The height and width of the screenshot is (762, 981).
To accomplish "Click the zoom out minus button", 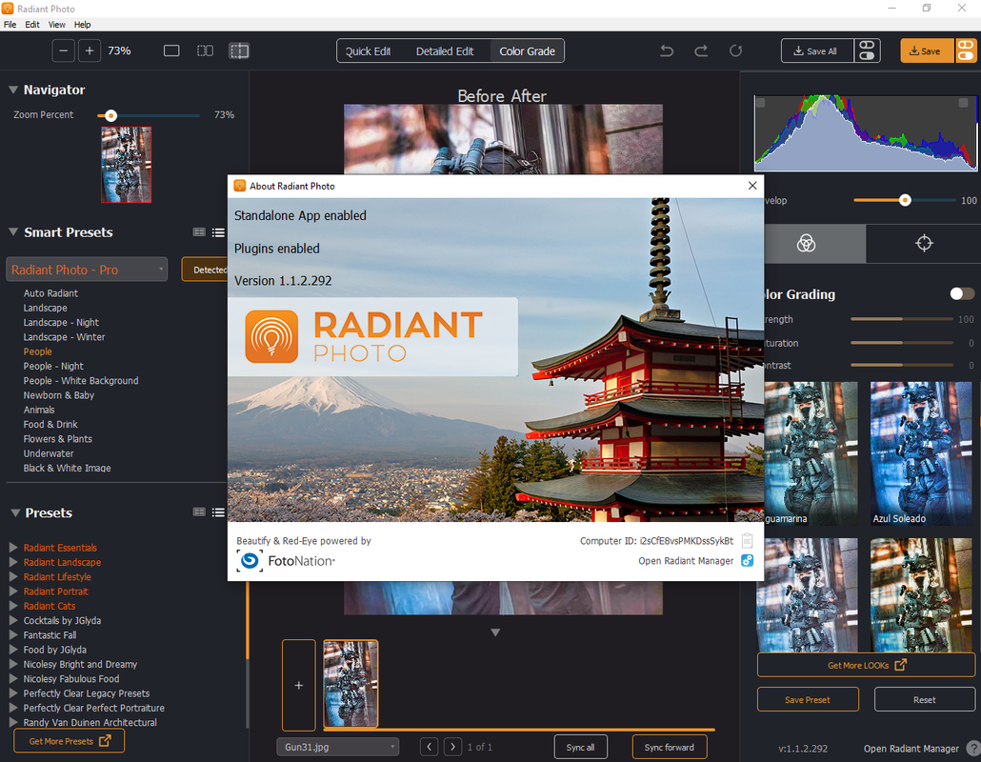I will click(63, 50).
